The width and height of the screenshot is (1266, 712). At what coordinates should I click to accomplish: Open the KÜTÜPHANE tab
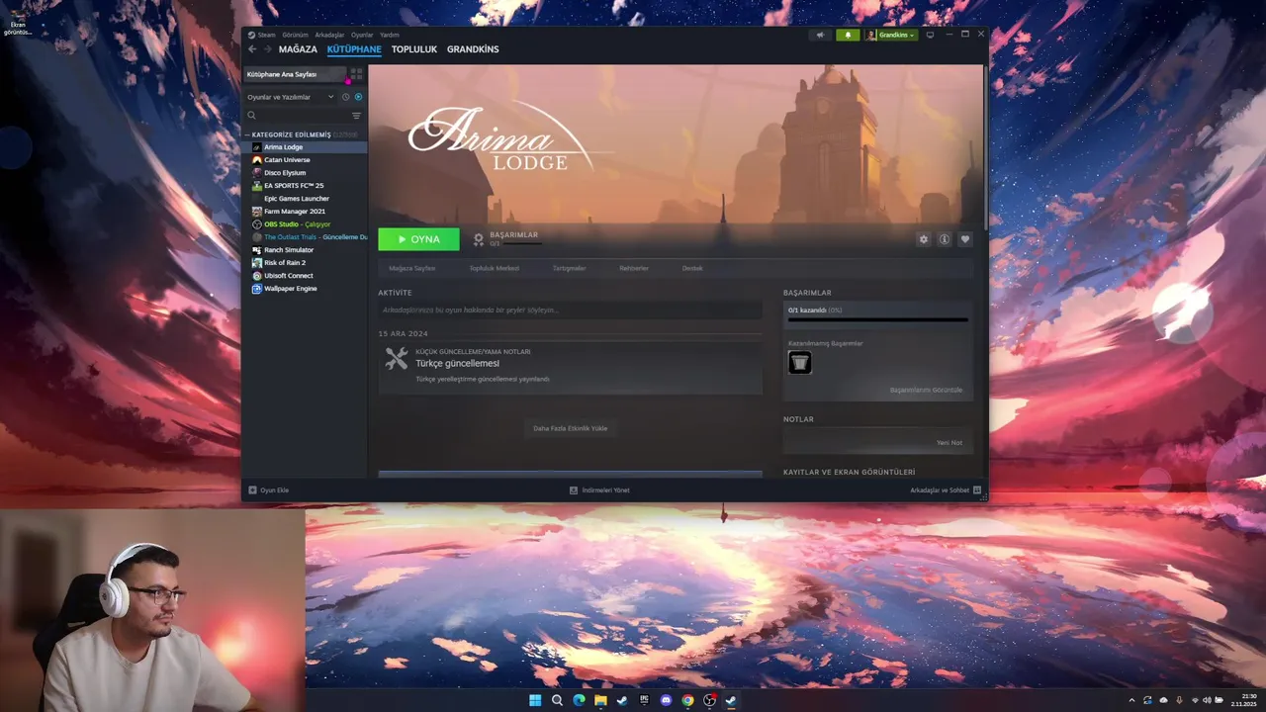(x=354, y=49)
